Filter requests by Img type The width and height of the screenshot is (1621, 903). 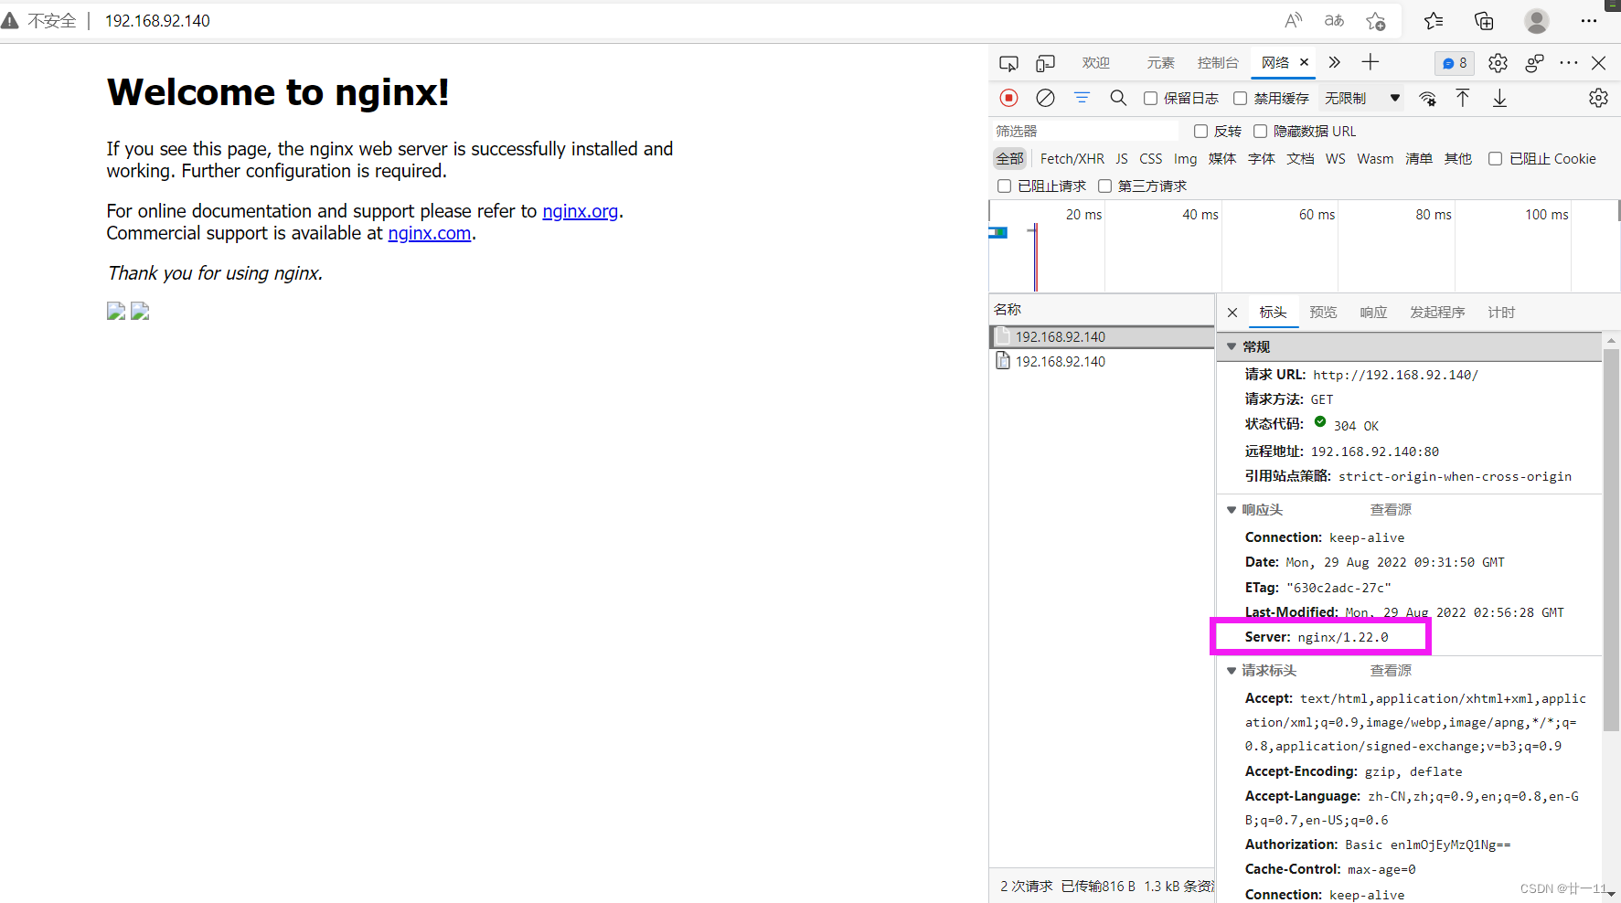click(1186, 159)
